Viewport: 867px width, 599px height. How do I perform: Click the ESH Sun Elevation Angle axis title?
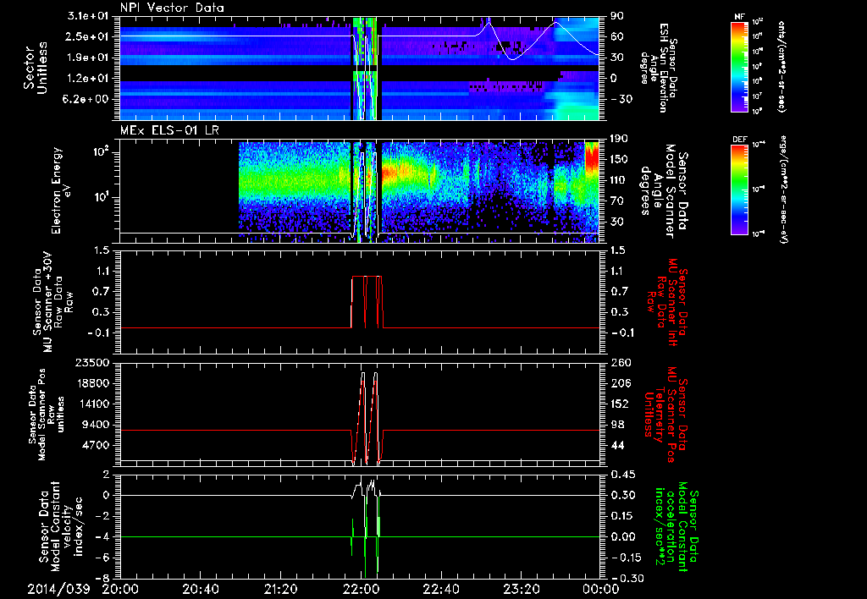657,68
